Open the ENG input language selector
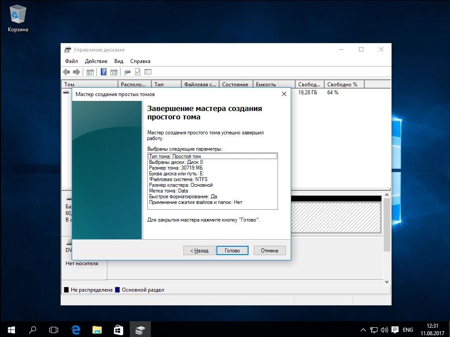The image size is (450, 337). click(x=408, y=330)
